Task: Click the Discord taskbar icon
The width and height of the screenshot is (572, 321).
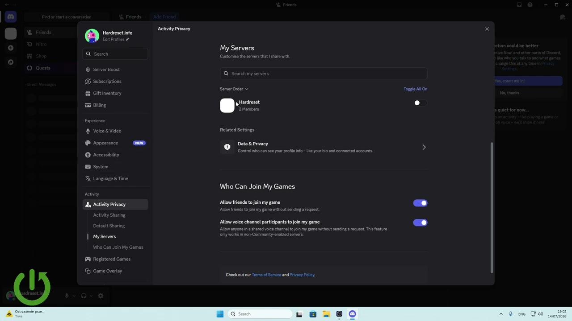Action: pyautogui.click(x=353, y=314)
